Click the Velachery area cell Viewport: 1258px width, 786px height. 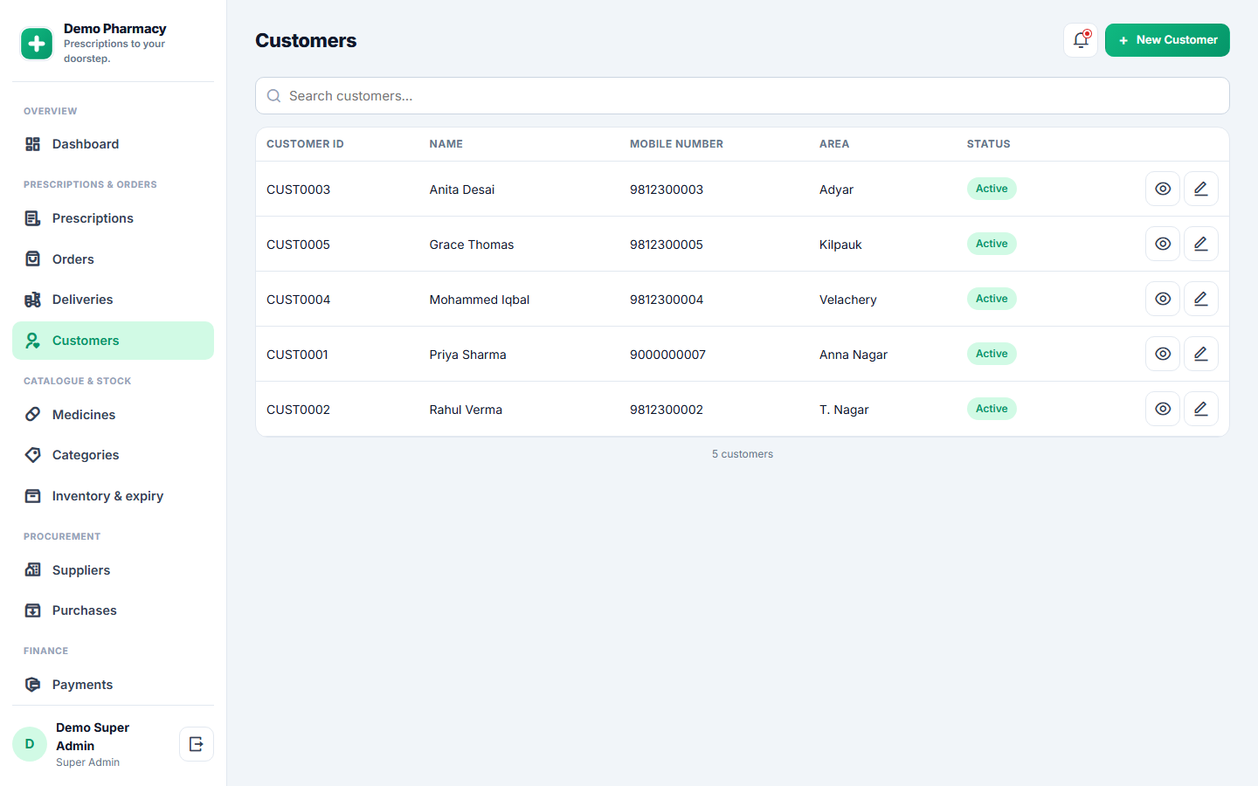click(847, 300)
